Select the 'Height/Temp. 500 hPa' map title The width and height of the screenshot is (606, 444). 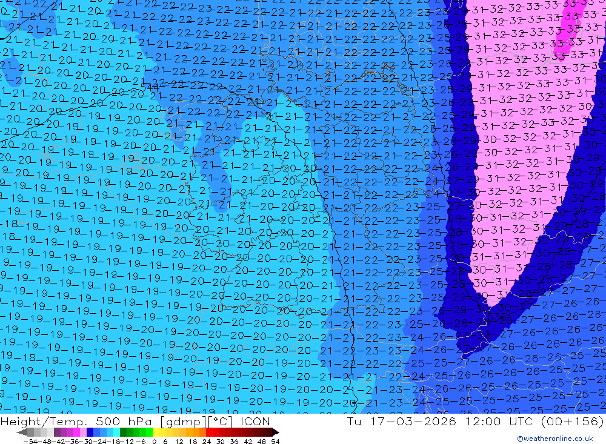(x=78, y=421)
